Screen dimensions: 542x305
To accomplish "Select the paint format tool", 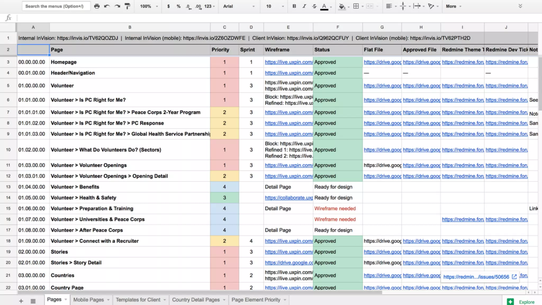I will 127,6.
